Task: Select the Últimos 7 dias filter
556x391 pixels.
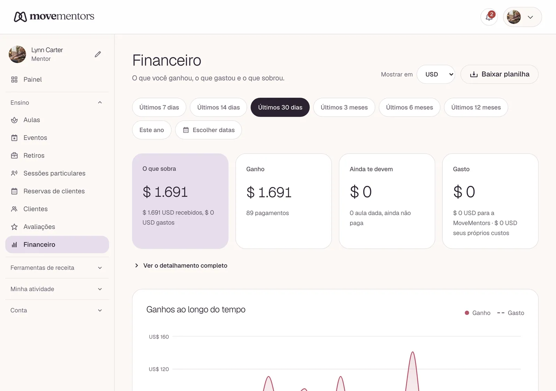Action: 159,107
